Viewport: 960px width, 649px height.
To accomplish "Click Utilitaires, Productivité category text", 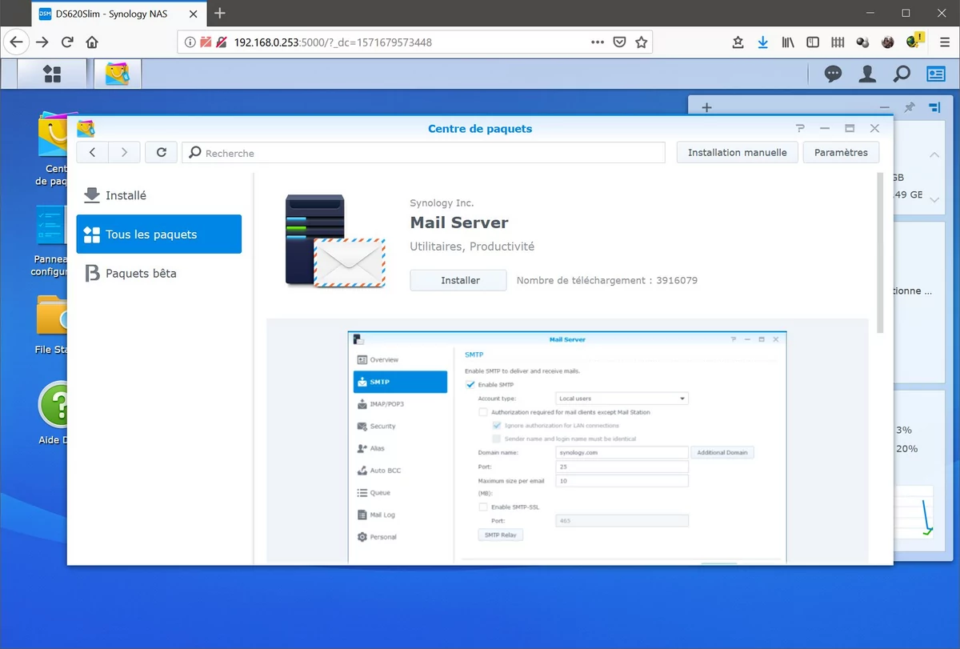I will [472, 246].
